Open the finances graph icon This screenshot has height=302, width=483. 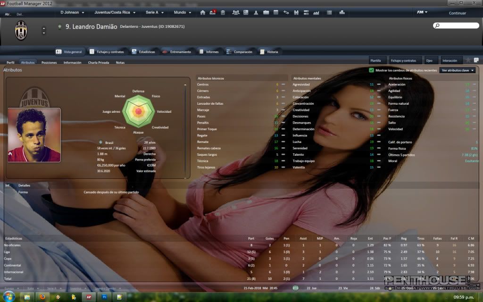316,13
